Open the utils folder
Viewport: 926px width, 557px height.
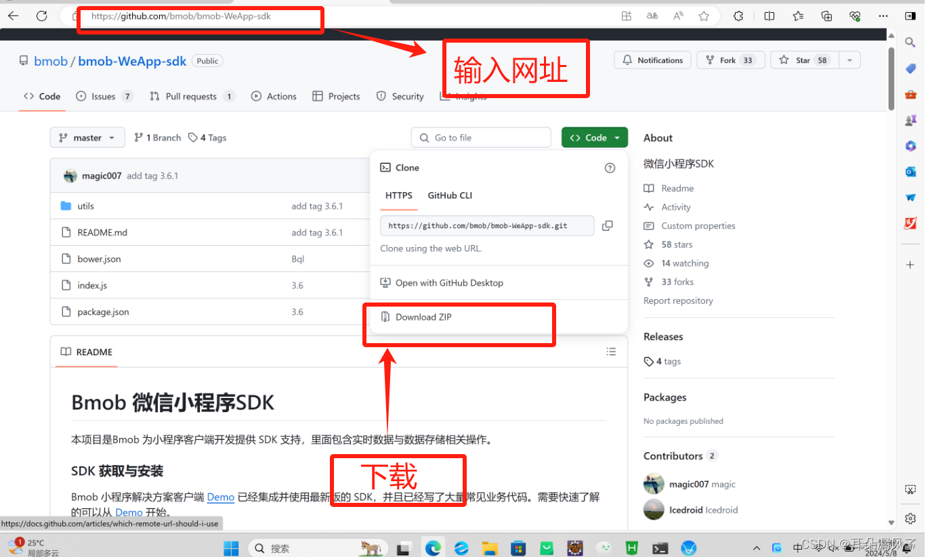(85, 206)
